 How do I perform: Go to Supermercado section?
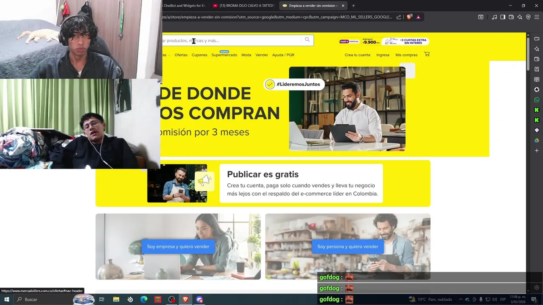click(224, 55)
